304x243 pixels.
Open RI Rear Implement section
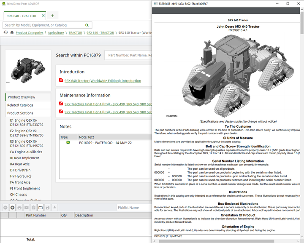24,158
